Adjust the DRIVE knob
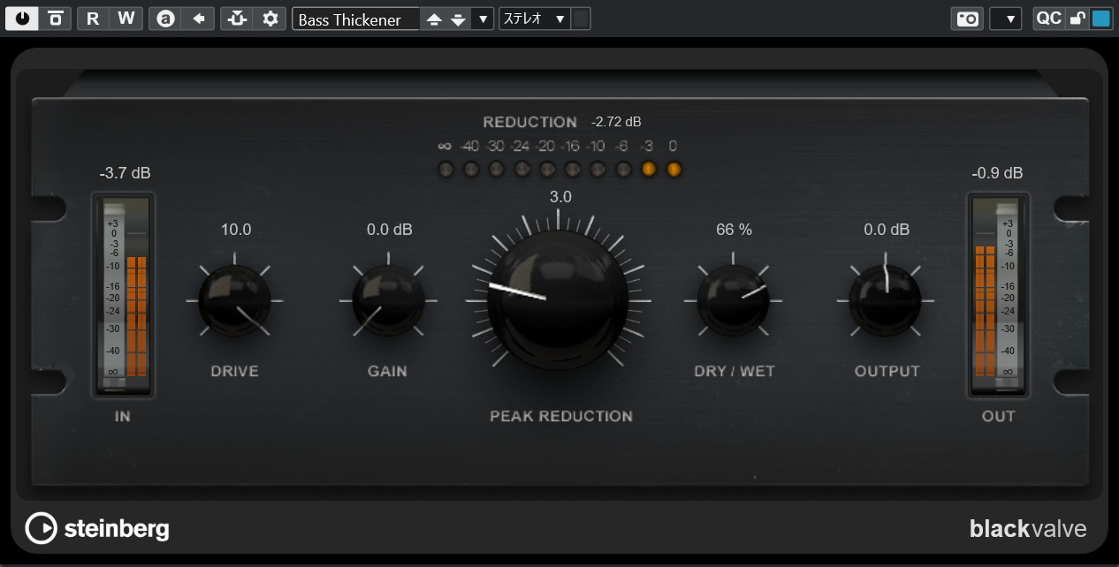 [235, 300]
